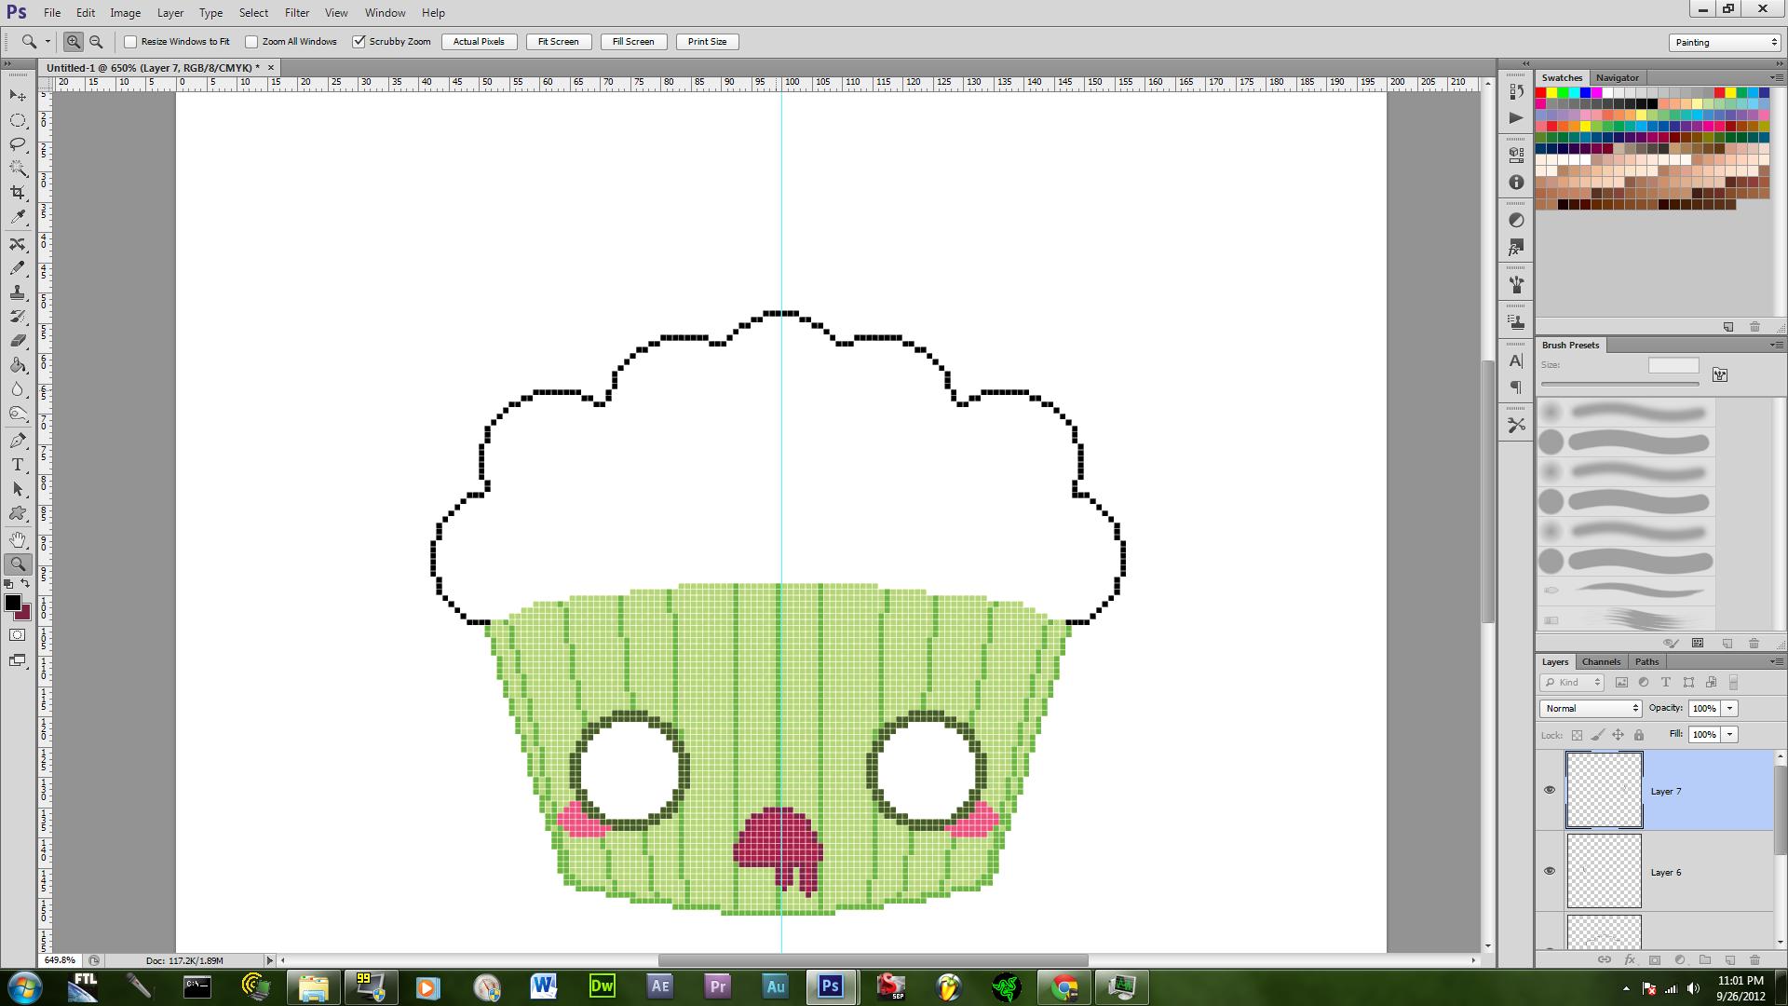
Task: Open the Fill slider dropdown arrow
Action: [x=1730, y=735]
